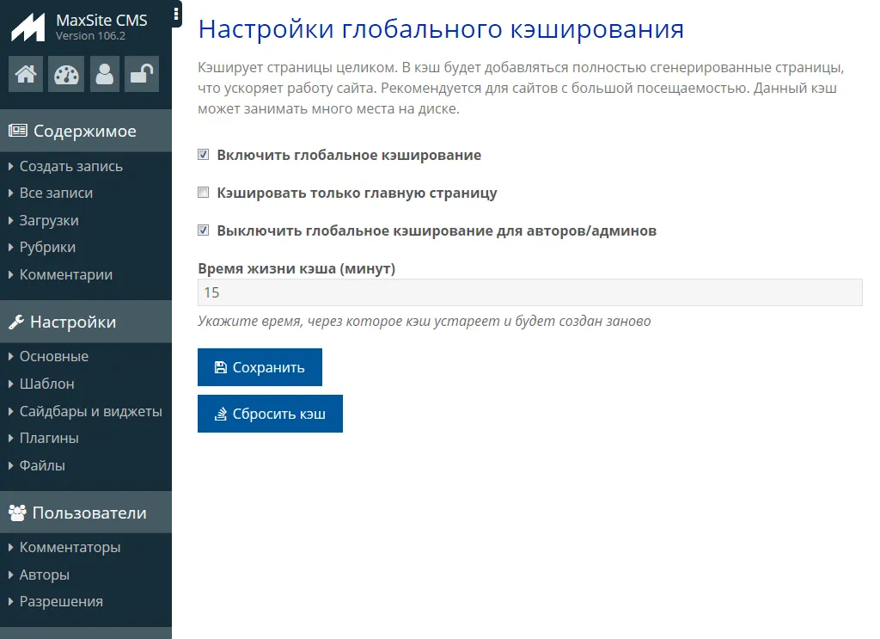Select Комментаторы in users menu

point(70,548)
